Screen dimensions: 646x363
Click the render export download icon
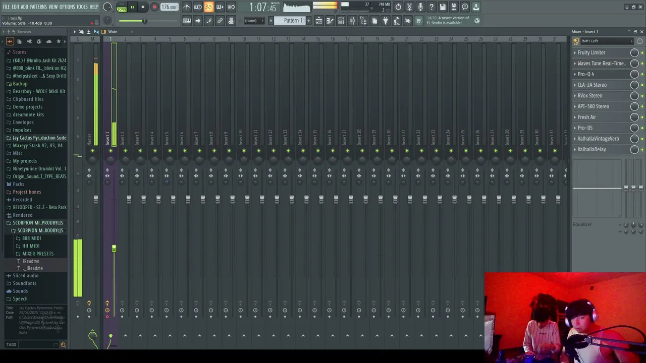pyautogui.click(x=476, y=7)
